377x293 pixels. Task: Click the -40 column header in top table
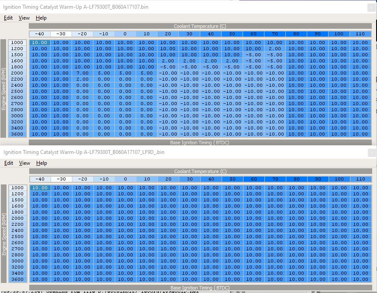click(x=40, y=34)
